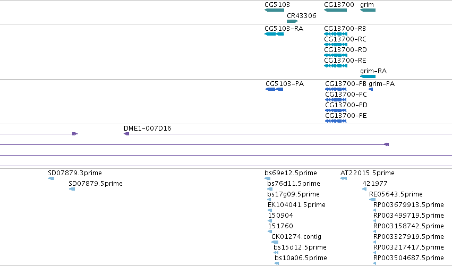Select the CG13700-PB protein feature
Image resolution: width=452 pixels, height=266 pixels.
(336, 89)
